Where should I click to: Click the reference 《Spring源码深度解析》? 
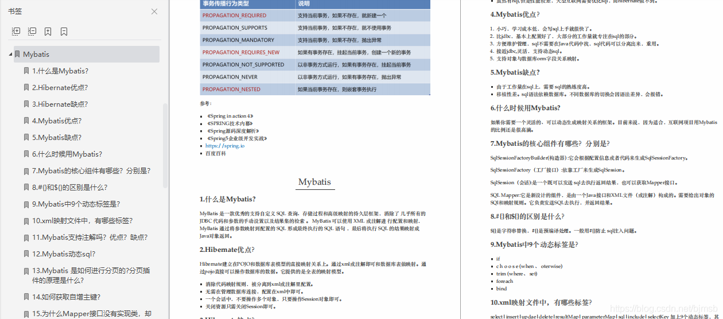pos(232,131)
